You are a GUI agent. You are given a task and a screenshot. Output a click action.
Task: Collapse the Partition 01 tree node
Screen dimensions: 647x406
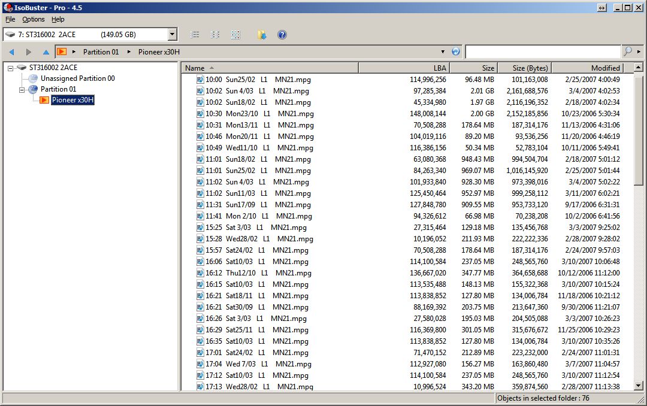tap(22, 90)
